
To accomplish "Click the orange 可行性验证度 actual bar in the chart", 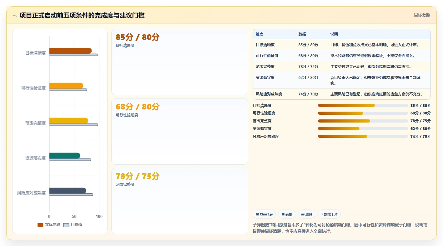I will point(66,86).
